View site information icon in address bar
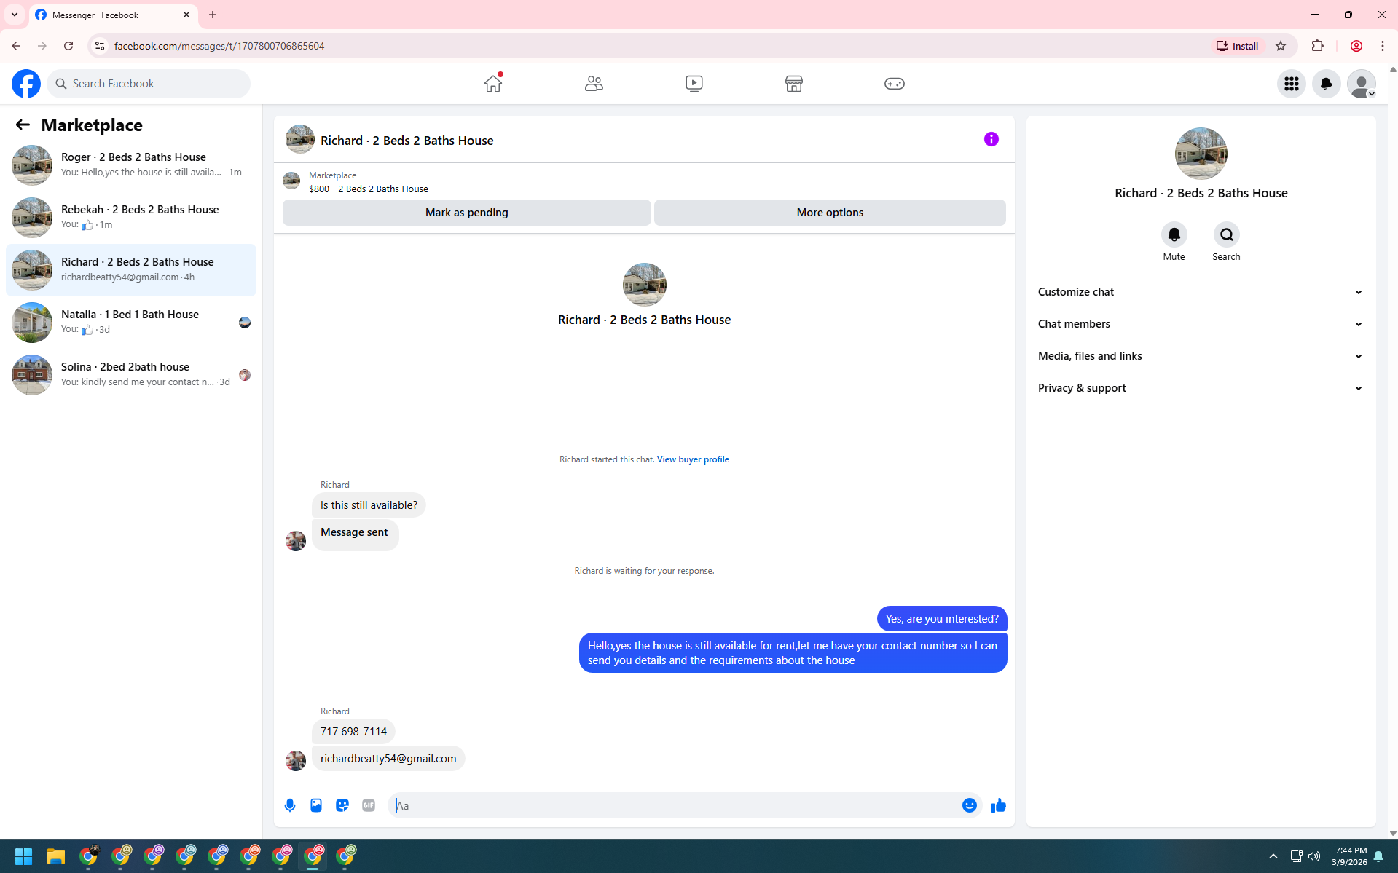Screen dimensions: 1398x873 tap(100, 46)
